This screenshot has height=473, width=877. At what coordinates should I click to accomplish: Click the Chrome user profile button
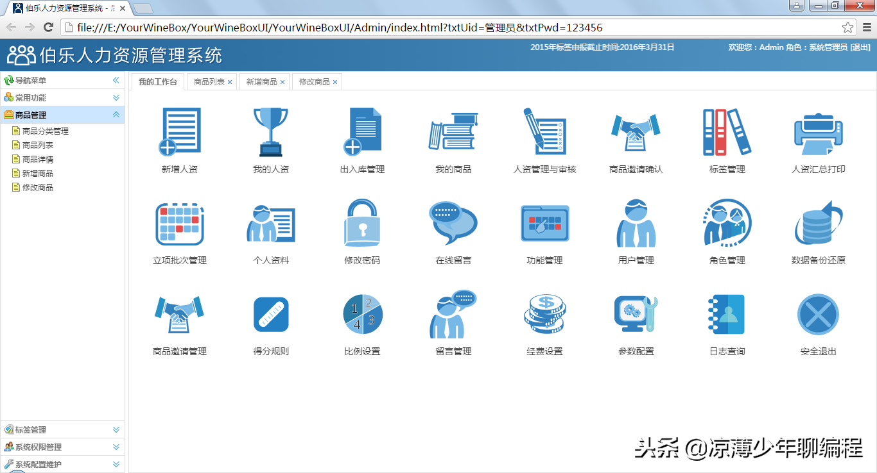tap(797, 6)
